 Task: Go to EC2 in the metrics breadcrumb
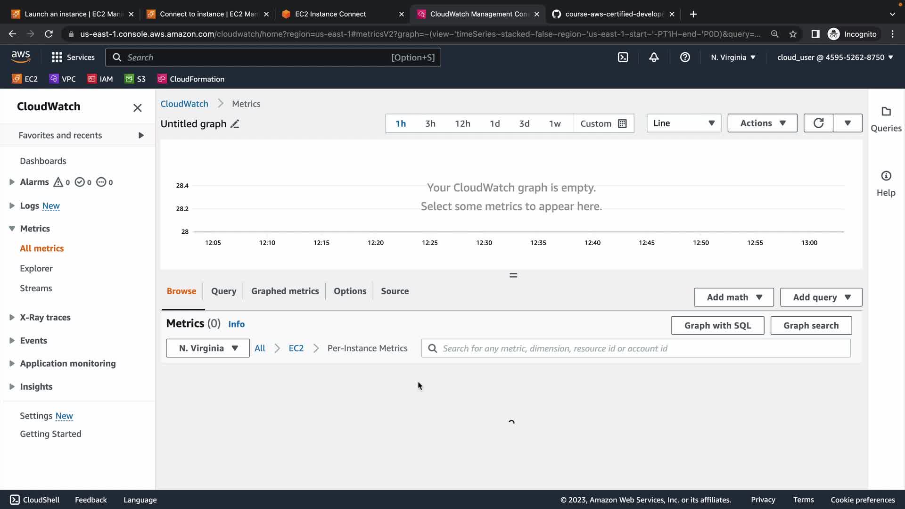pos(296,348)
